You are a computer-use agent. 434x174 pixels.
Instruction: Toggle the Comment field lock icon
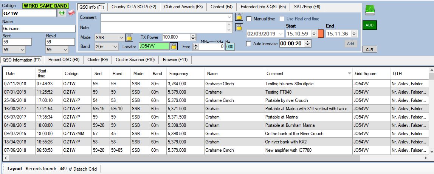coord(239,17)
